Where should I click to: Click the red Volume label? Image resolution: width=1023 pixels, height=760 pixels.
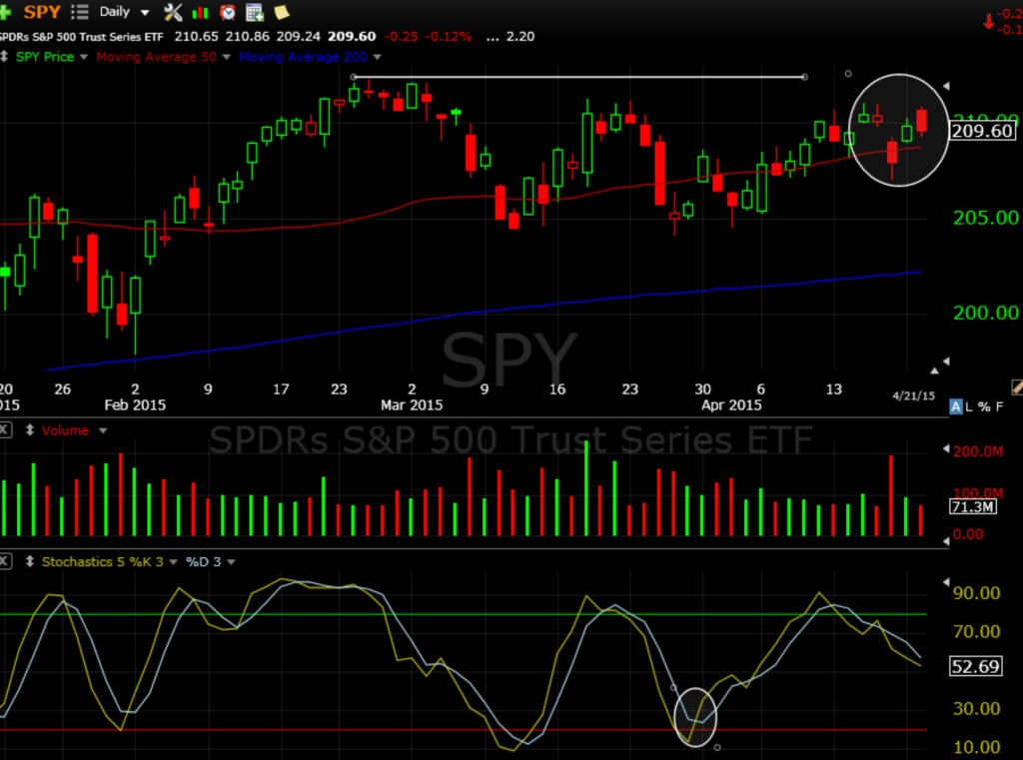(x=65, y=430)
